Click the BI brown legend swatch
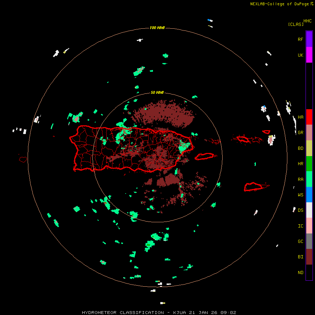This screenshot has width=315, height=315. coord(309,257)
